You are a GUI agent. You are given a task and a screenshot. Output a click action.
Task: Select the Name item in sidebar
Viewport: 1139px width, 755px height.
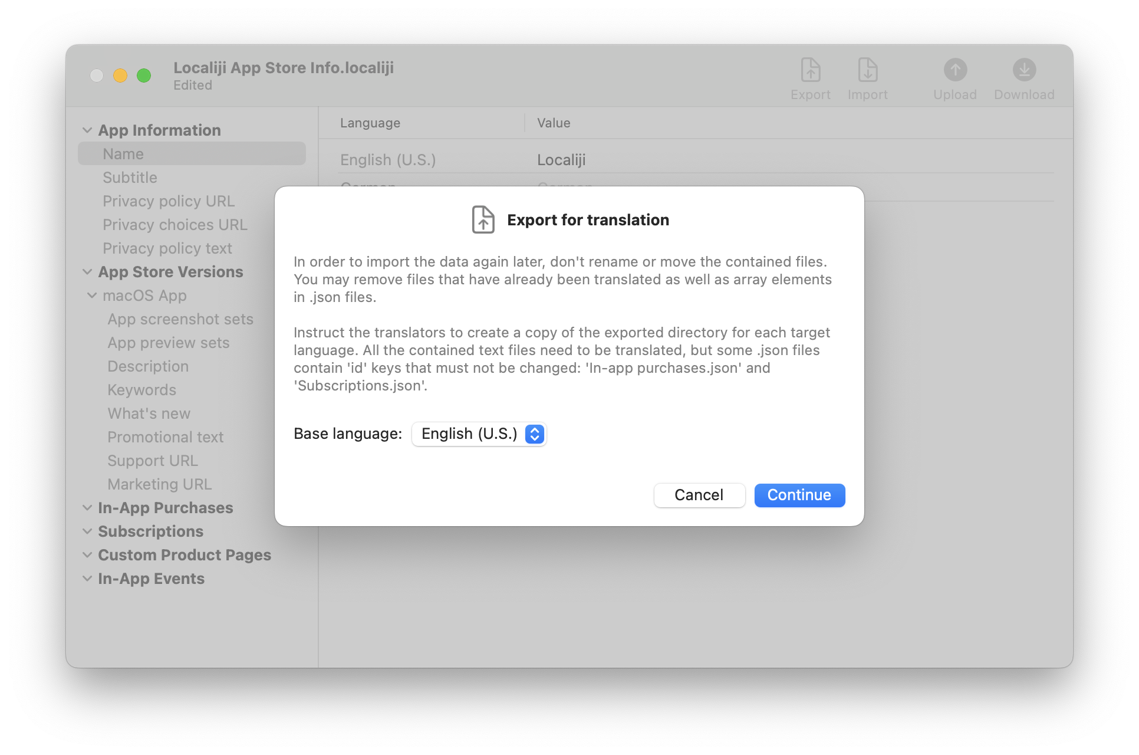192,154
